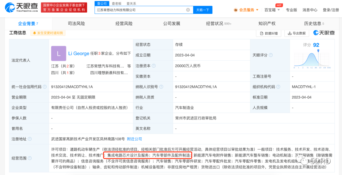Expand the 百宝箱 dropdown
Image resolution: width=342 pixels, height=175 pixels.
pos(272,10)
